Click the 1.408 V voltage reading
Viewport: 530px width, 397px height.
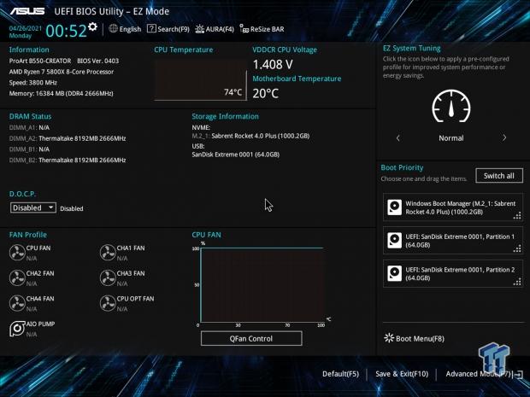(x=273, y=64)
